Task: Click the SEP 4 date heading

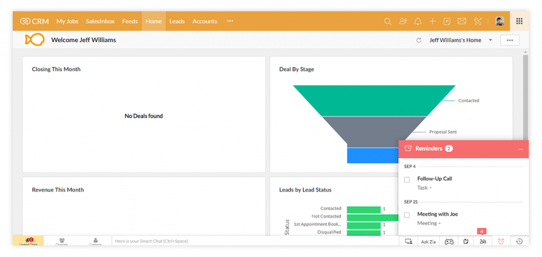Action: click(x=410, y=166)
